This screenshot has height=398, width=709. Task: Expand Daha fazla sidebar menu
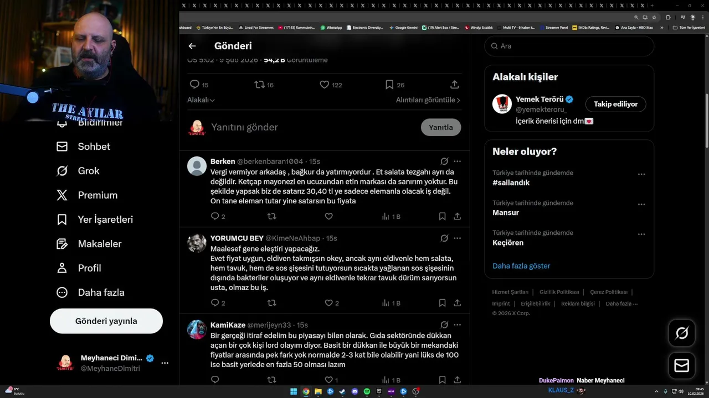click(x=90, y=292)
